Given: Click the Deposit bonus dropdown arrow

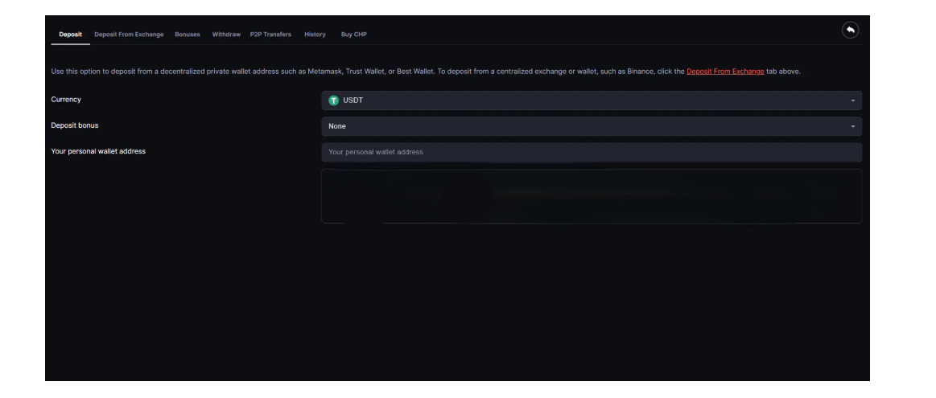Looking at the screenshot, I should click(851, 126).
